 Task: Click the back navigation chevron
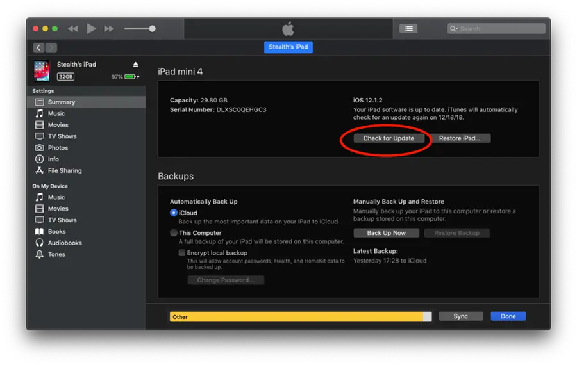click(38, 47)
